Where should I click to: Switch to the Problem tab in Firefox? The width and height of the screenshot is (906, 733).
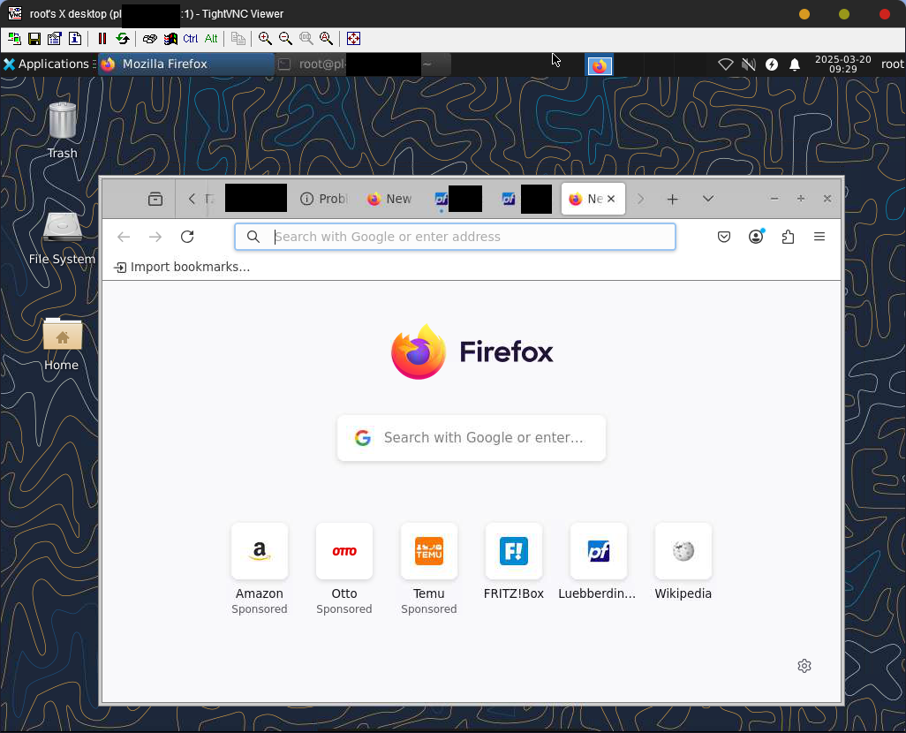point(324,200)
